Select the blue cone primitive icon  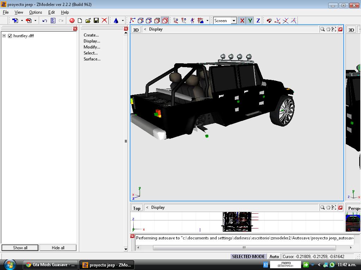116,21
